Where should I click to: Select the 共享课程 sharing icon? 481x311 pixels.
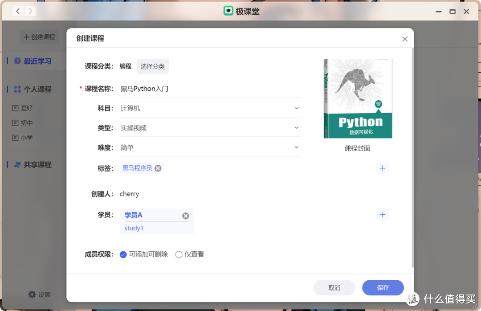click(16, 164)
